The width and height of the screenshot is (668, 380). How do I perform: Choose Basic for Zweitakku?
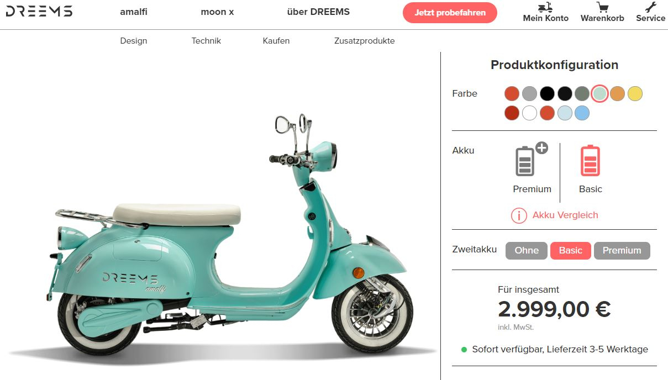570,251
